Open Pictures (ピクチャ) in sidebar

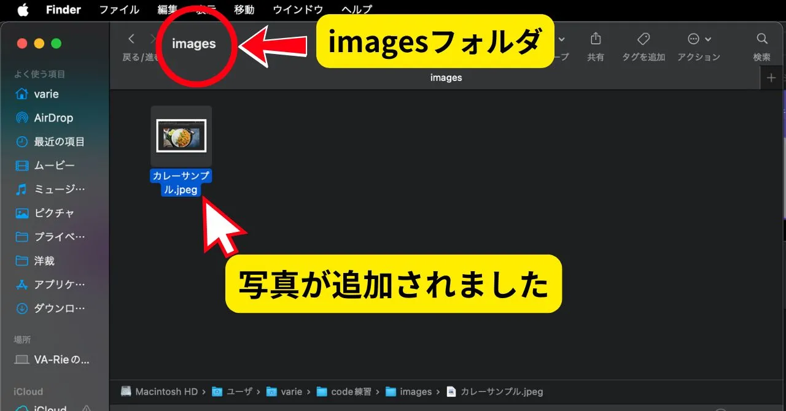tap(54, 213)
